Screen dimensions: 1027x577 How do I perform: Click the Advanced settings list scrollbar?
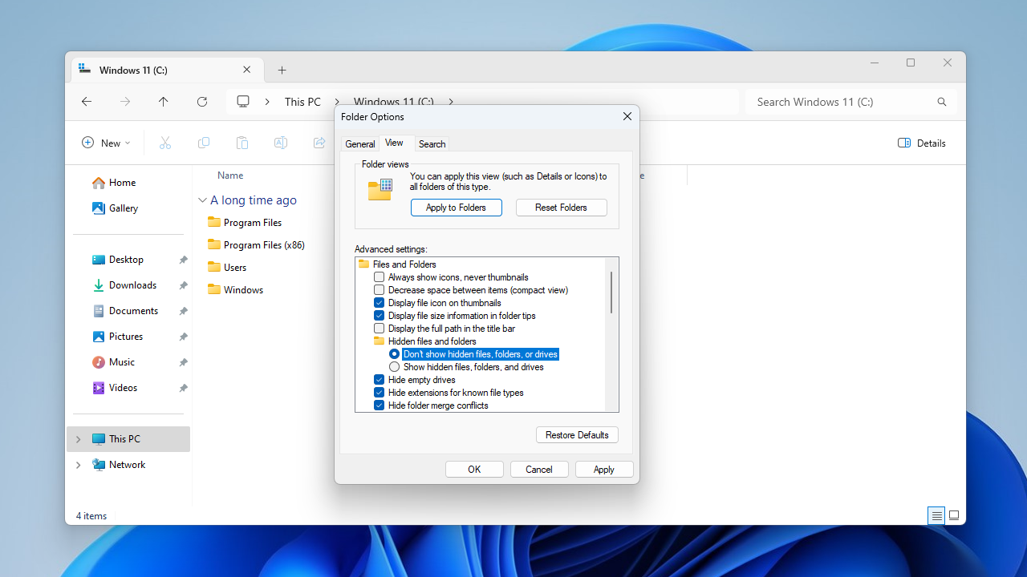pos(611,293)
